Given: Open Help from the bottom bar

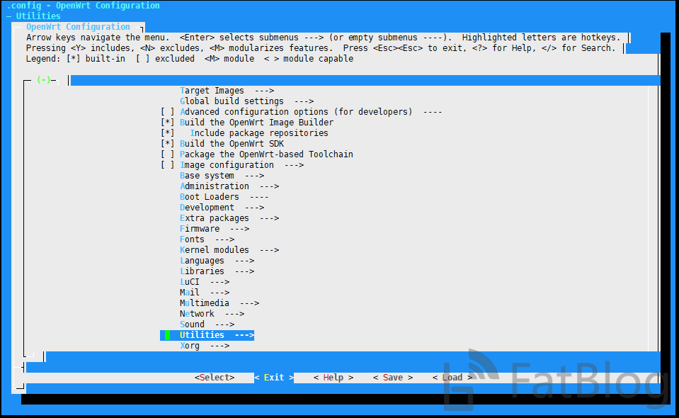Looking at the screenshot, I should tap(333, 378).
